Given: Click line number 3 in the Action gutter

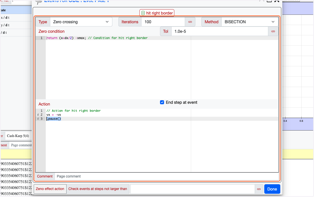Looking at the screenshot, I should tap(41, 119).
